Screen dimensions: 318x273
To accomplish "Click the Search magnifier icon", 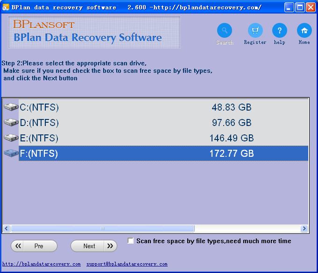I will pos(225,30).
